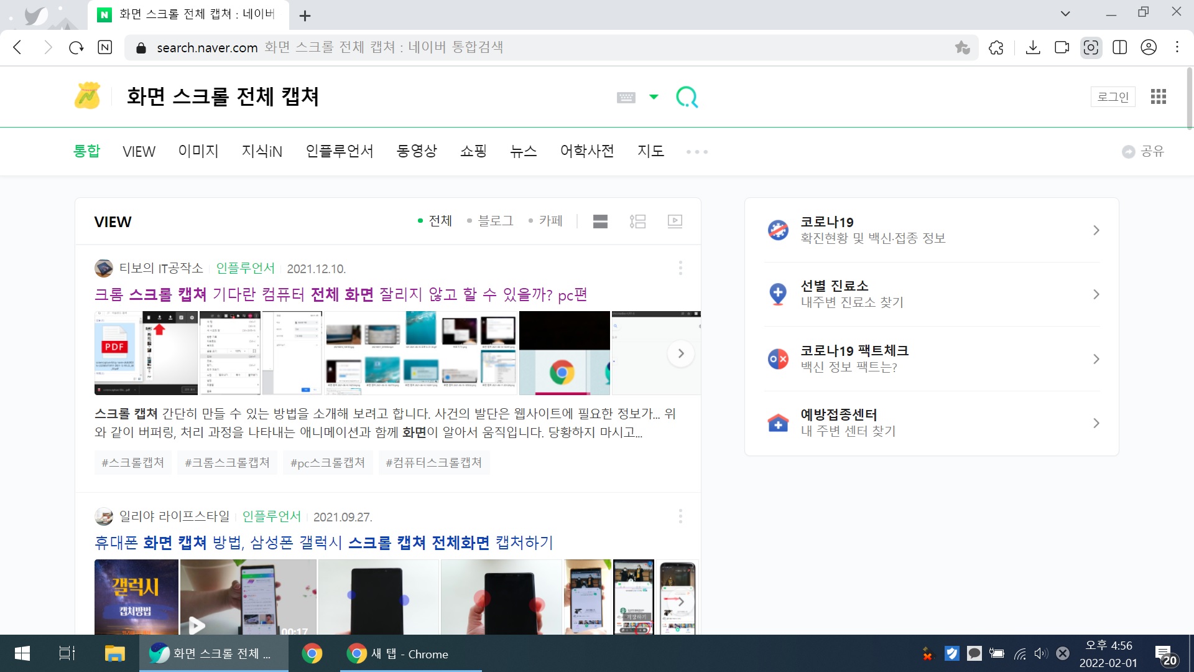Open browser extensions puzzle icon
Screen dimensions: 1194x672
[x=996, y=47]
